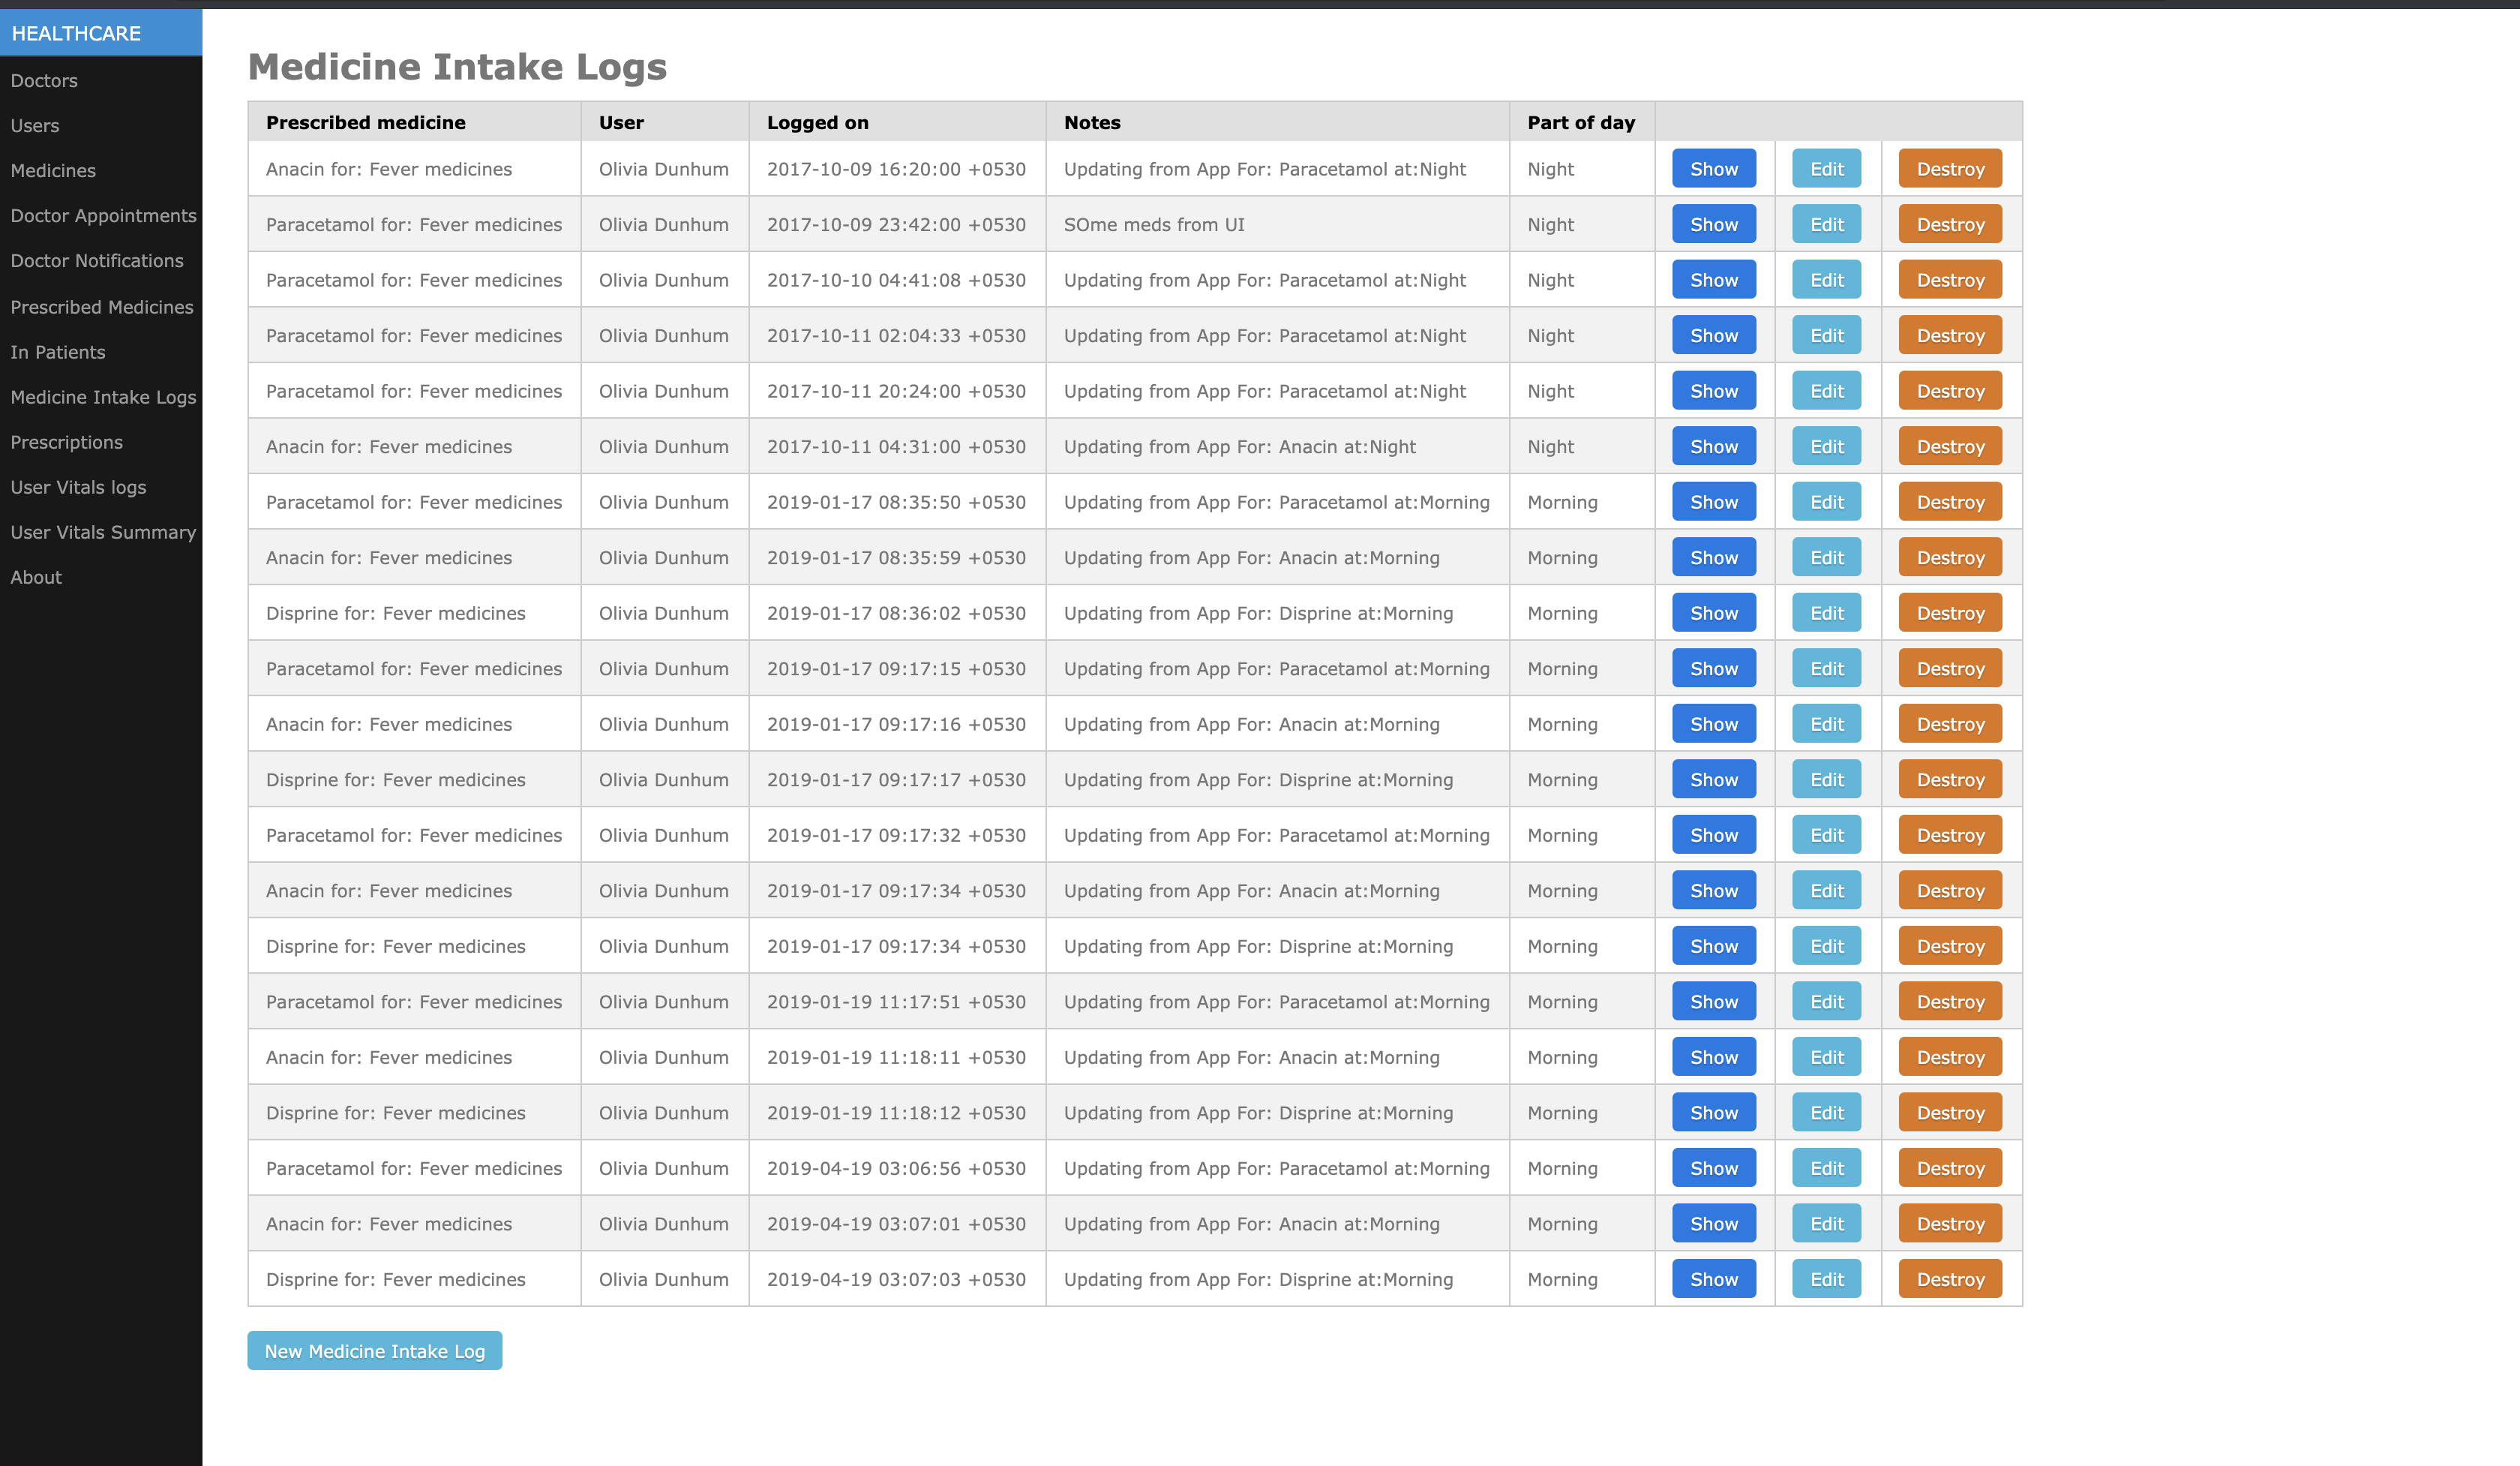Navigate to In Patients section

coord(57,352)
